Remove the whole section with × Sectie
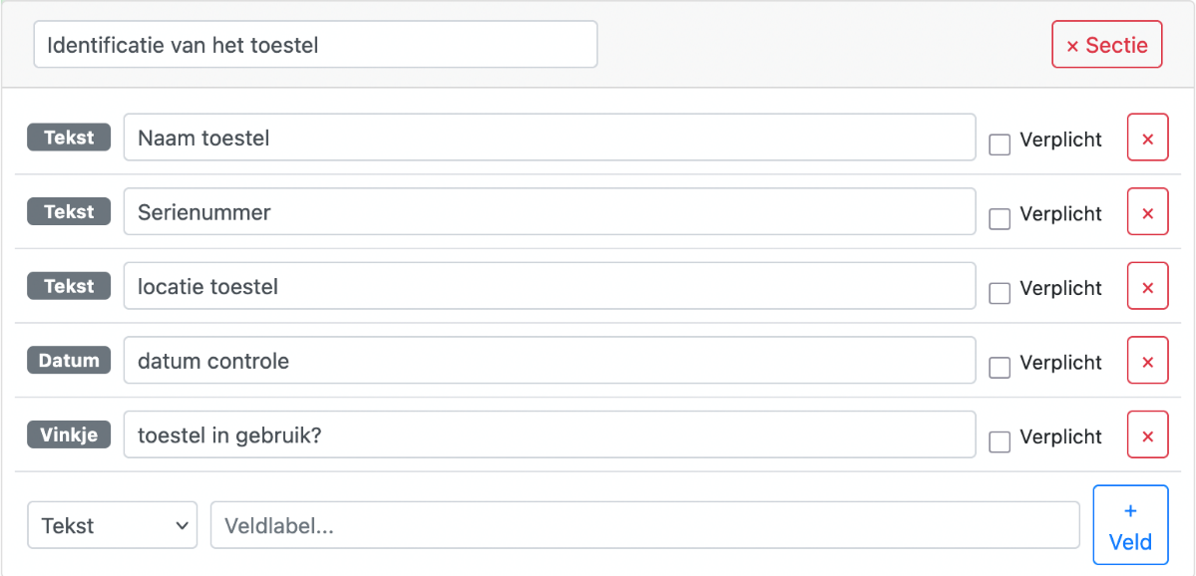The height and width of the screenshot is (576, 1196). [x=1107, y=44]
